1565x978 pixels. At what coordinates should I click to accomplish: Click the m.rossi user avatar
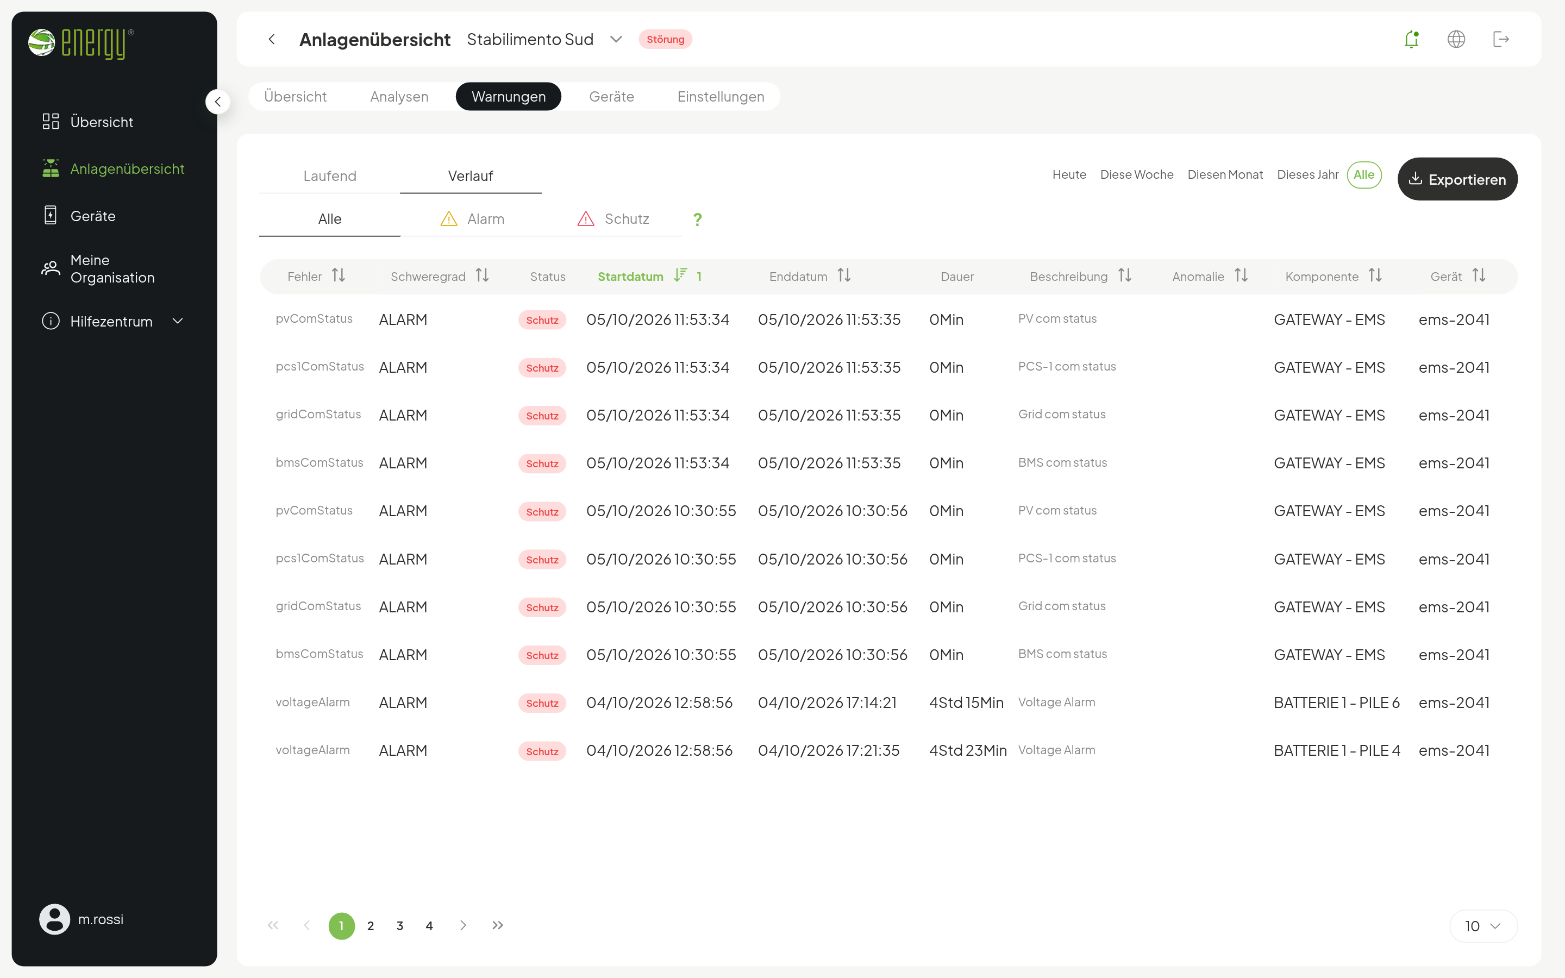54,919
